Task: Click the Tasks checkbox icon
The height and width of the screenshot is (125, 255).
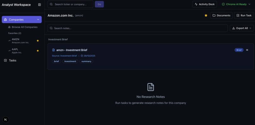Action: tap(5, 60)
